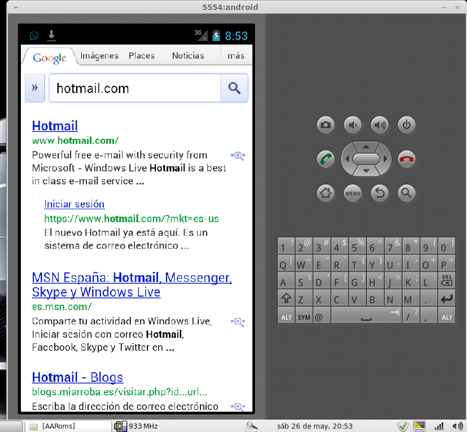Viewport: 467px width, 432px height.
Task: Click the taskbar display monitor icon
Action: click(x=420, y=426)
